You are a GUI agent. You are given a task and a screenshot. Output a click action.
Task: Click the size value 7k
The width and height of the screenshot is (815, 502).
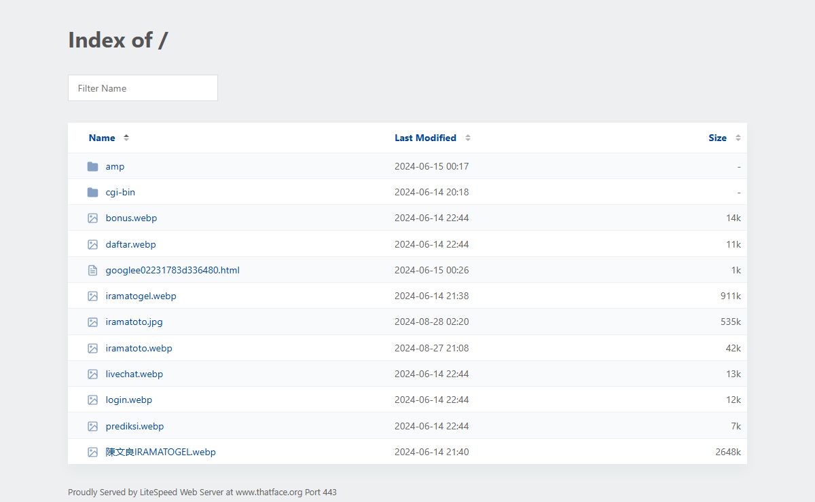pos(736,426)
